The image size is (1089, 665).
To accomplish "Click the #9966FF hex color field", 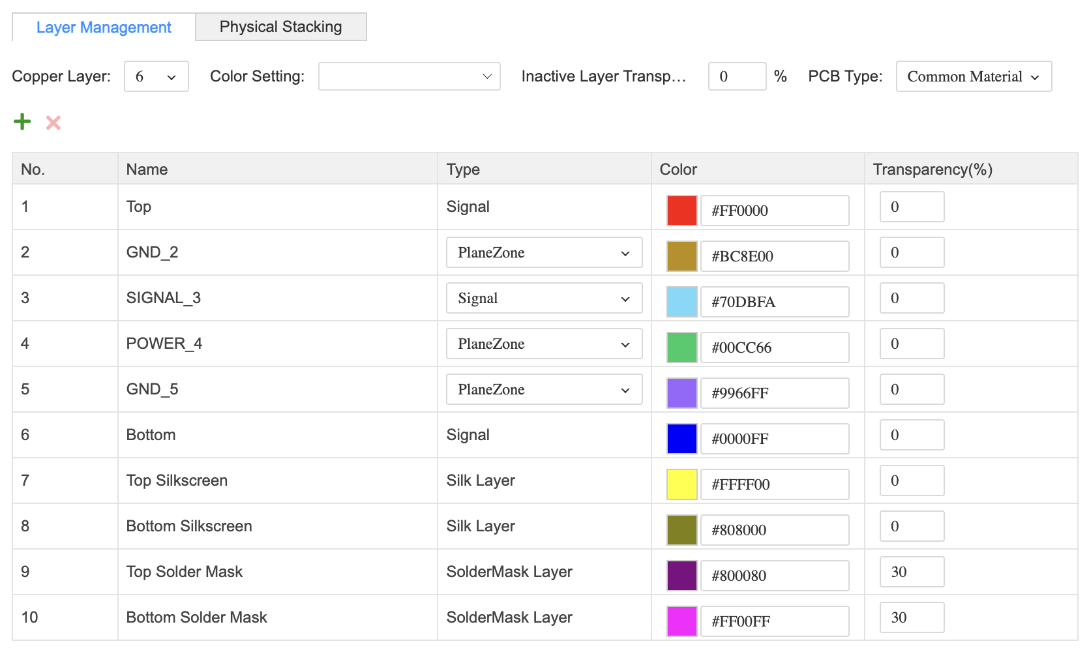I will coord(774,393).
